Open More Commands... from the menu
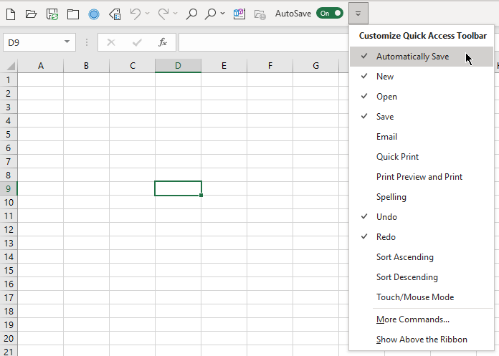This screenshot has height=356, width=499. click(422, 319)
